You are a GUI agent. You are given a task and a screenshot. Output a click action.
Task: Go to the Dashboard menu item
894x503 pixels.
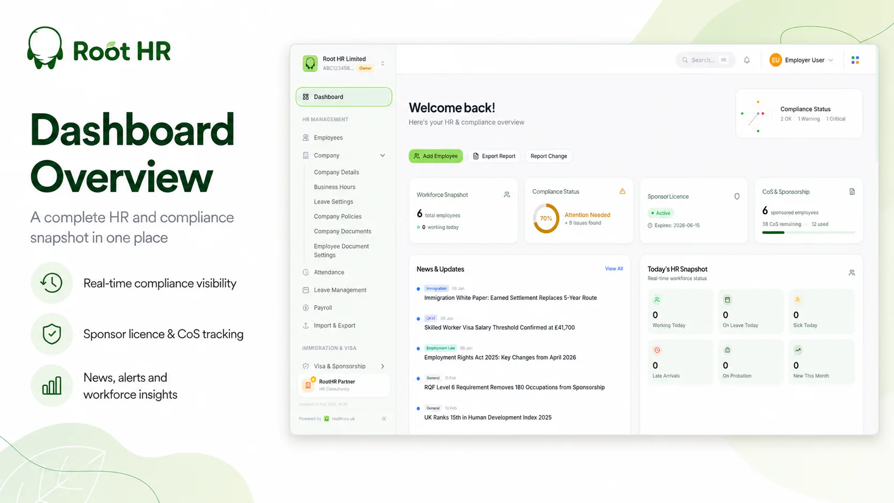[344, 97]
